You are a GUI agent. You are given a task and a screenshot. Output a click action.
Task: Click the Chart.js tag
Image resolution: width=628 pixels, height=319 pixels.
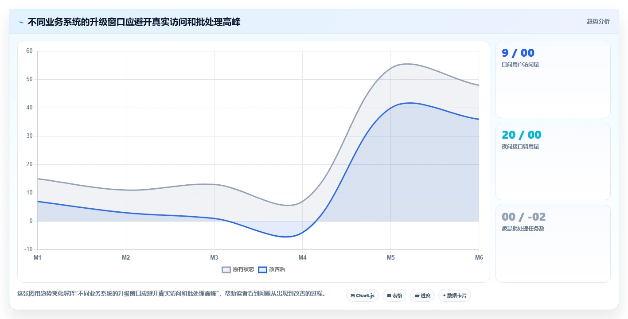[363, 296]
